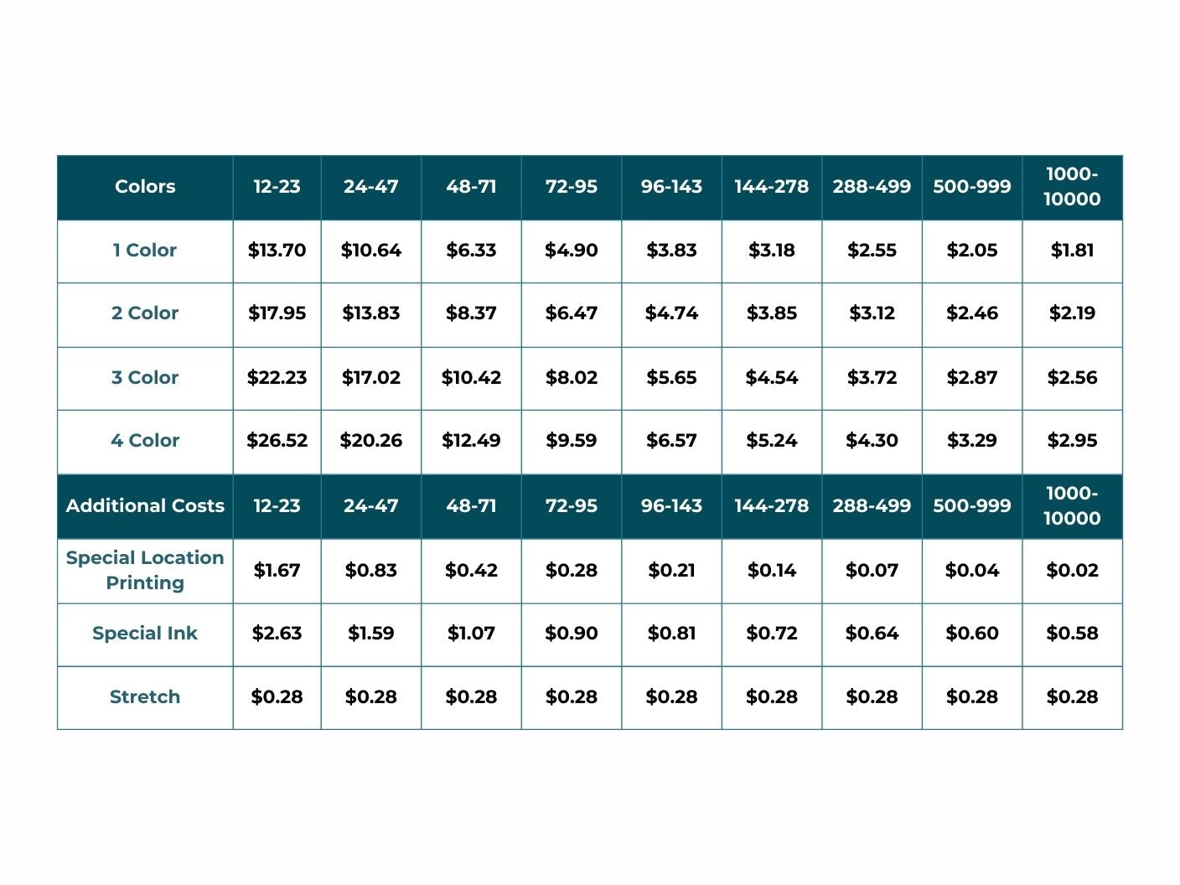Select the 4 Color row label

[145, 441]
